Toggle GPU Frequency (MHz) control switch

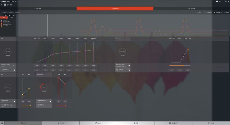pos(14,65)
